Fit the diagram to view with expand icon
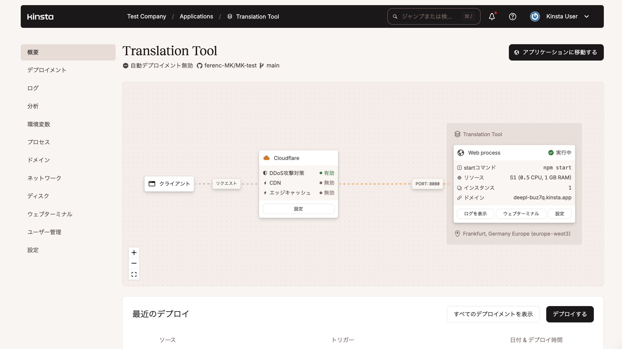Image resolution: width=622 pixels, height=349 pixels. (x=134, y=274)
